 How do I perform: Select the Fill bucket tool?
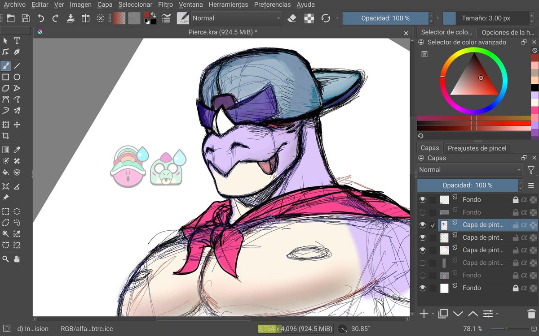(6, 172)
